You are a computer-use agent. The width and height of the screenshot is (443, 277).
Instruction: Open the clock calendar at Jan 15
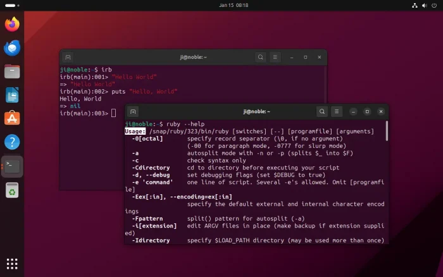[x=234, y=5]
